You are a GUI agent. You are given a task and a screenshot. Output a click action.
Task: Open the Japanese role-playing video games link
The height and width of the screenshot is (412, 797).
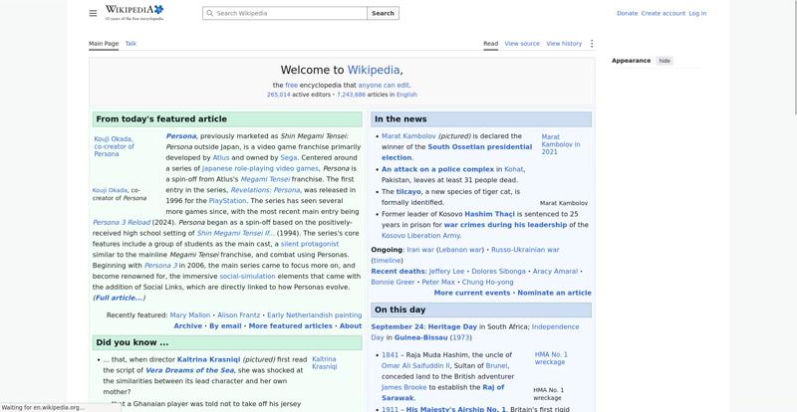pos(260,168)
